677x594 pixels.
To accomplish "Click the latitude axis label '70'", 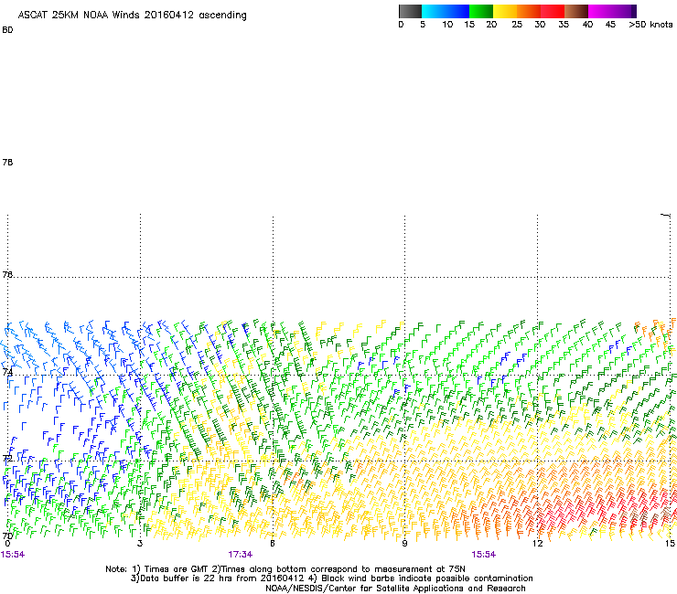I will 7,536.
